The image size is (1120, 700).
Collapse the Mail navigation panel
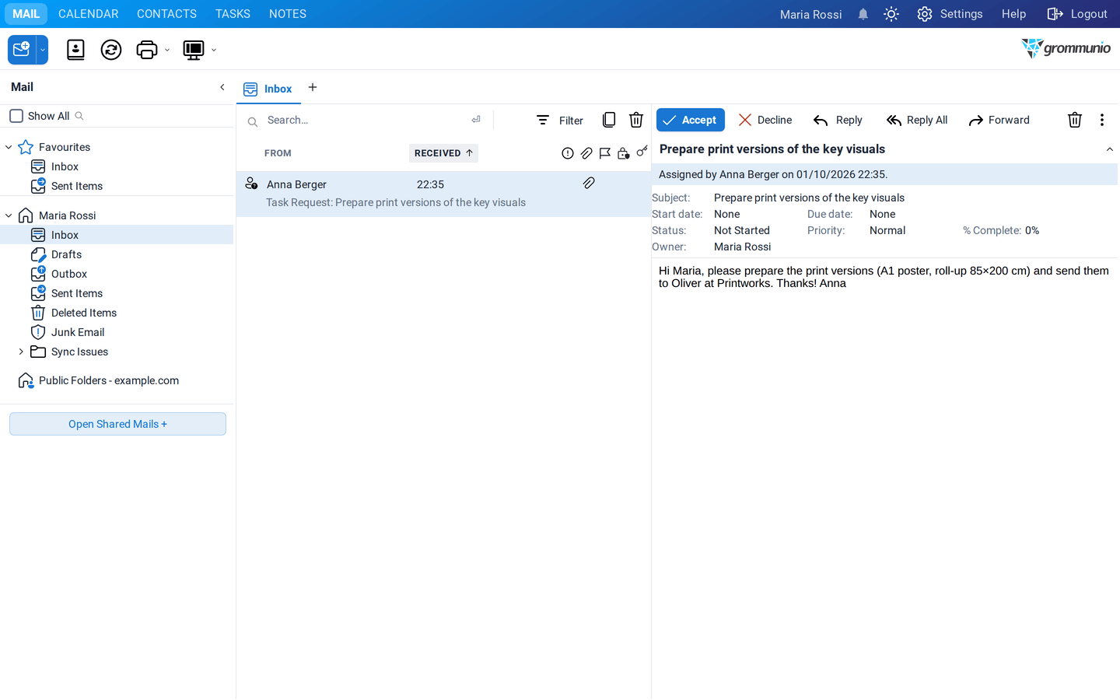[x=222, y=87]
